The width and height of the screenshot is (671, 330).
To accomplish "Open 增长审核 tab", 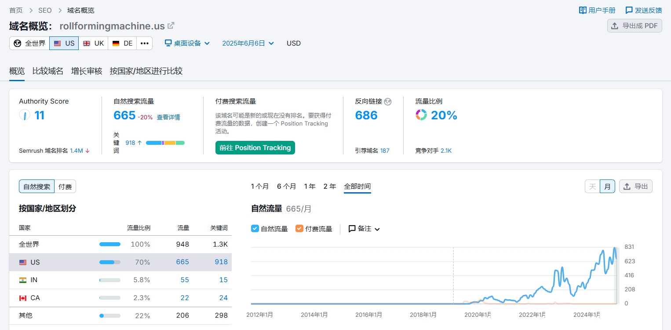I will pos(87,71).
